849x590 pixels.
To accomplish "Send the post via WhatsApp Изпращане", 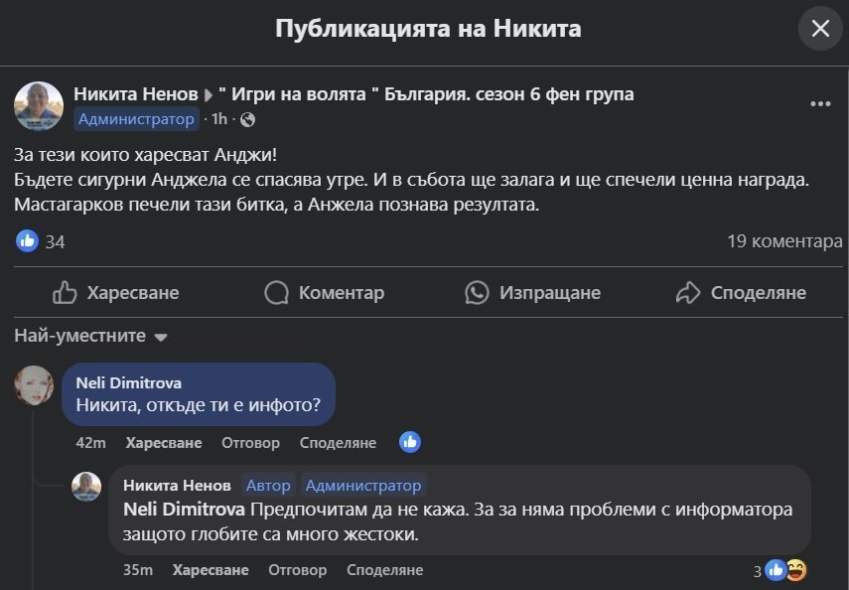I will [533, 293].
